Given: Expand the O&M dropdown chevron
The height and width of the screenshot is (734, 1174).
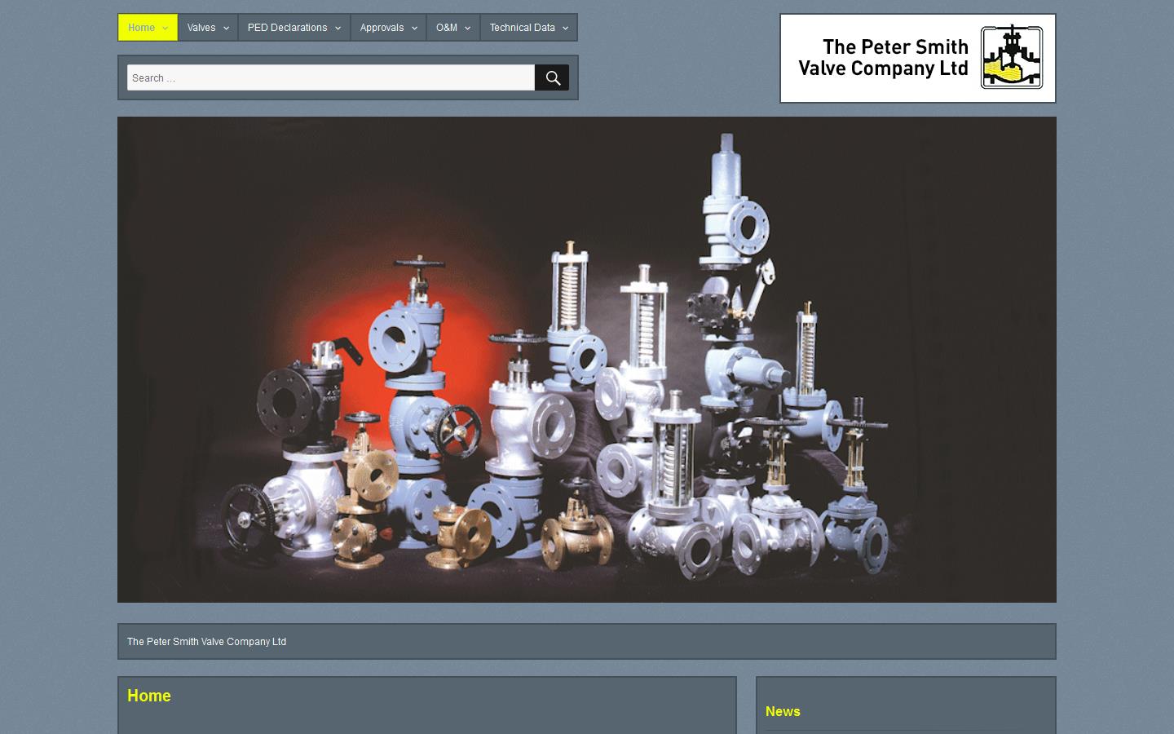Looking at the screenshot, I should pyautogui.click(x=467, y=27).
